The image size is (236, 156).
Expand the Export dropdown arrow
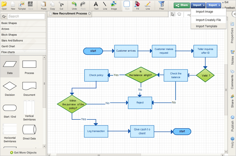click(x=219, y=5)
